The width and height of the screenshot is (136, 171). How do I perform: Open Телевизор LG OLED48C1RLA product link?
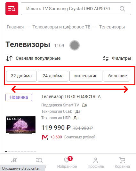(x=71, y=97)
